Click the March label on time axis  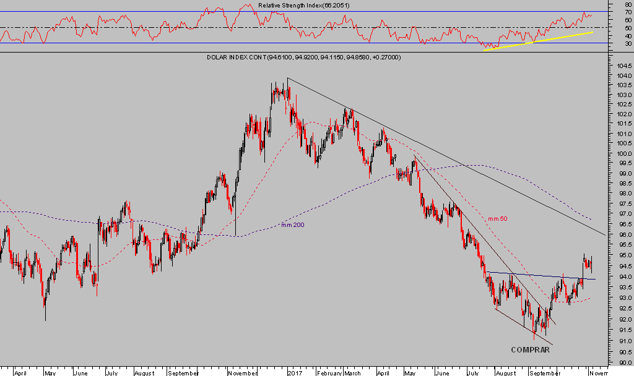tap(353, 374)
